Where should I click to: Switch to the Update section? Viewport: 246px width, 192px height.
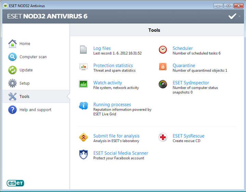click(x=26, y=70)
